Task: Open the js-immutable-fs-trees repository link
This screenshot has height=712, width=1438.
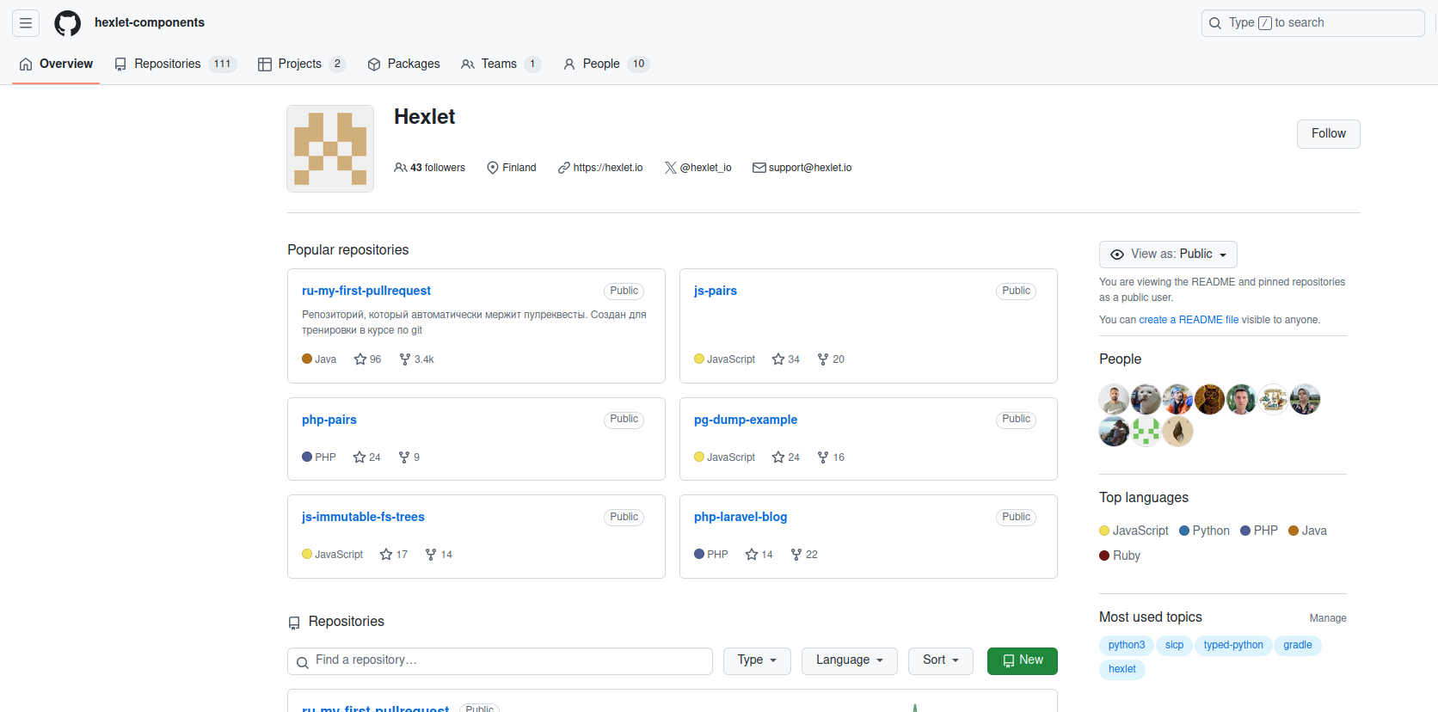Action: tap(363, 517)
